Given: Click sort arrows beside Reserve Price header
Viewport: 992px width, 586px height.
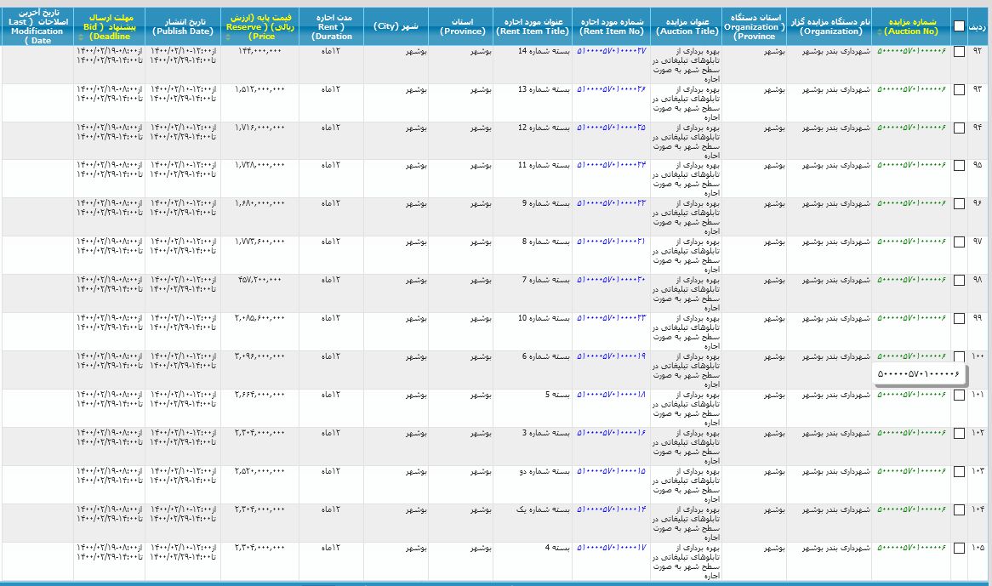Looking at the screenshot, I should pos(230,37).
